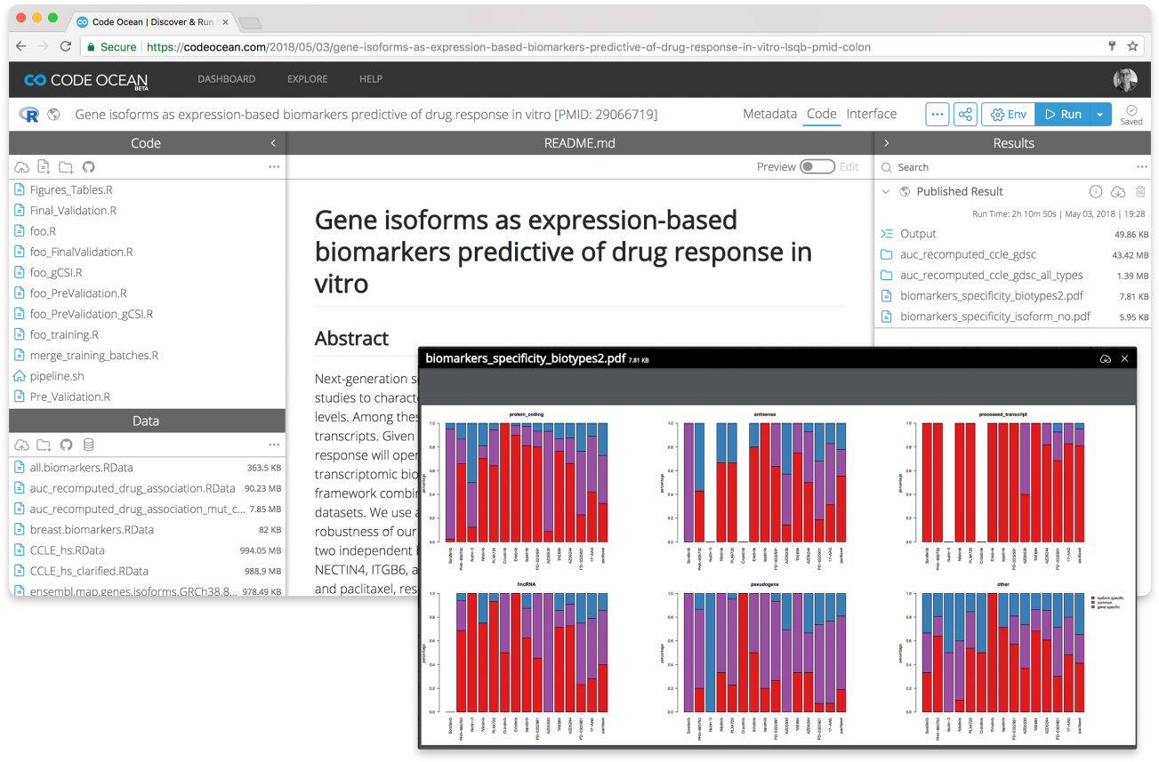Screen dimensions: 1159x762
Task: Collapse the Results panel using its chevron
Action: pos(886,143)
